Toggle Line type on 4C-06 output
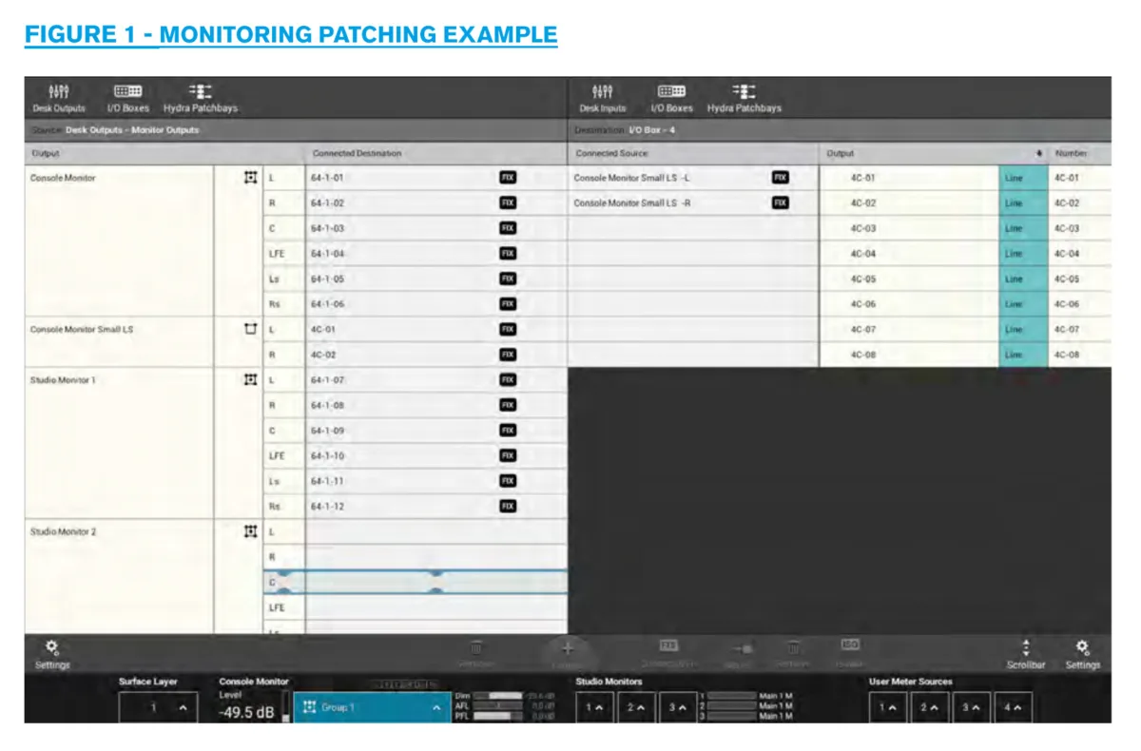 coord(1023,304)
